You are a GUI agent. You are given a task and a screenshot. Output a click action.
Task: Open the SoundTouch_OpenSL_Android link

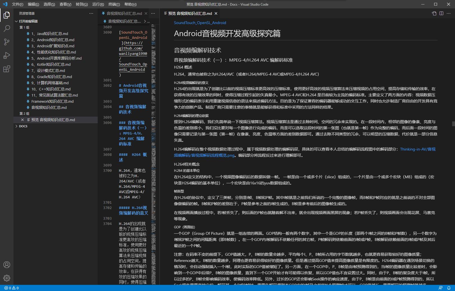point(200,23)
